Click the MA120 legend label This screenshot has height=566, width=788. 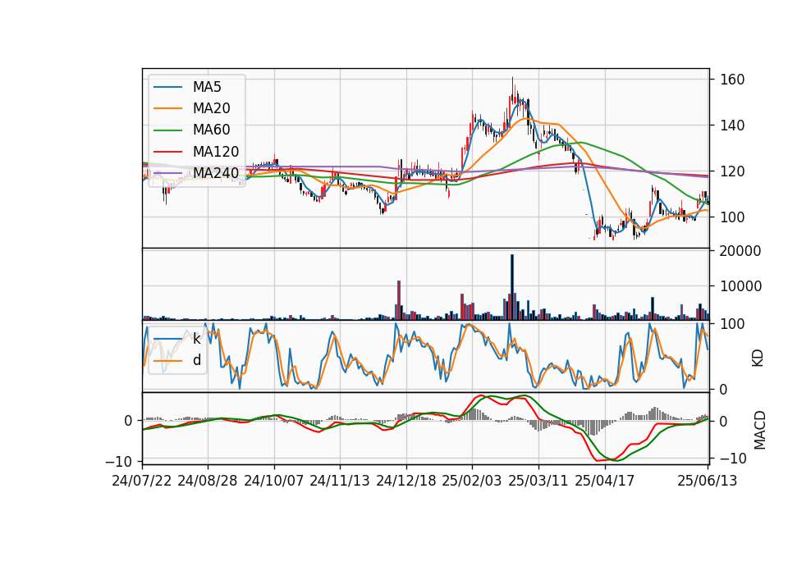(216, 152)
